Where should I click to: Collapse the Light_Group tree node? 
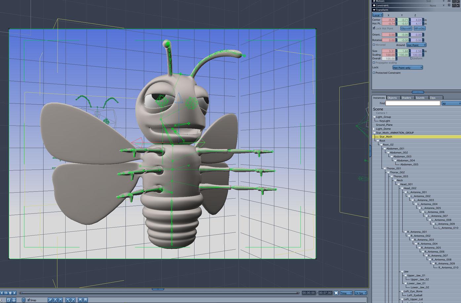coord(374,117)
